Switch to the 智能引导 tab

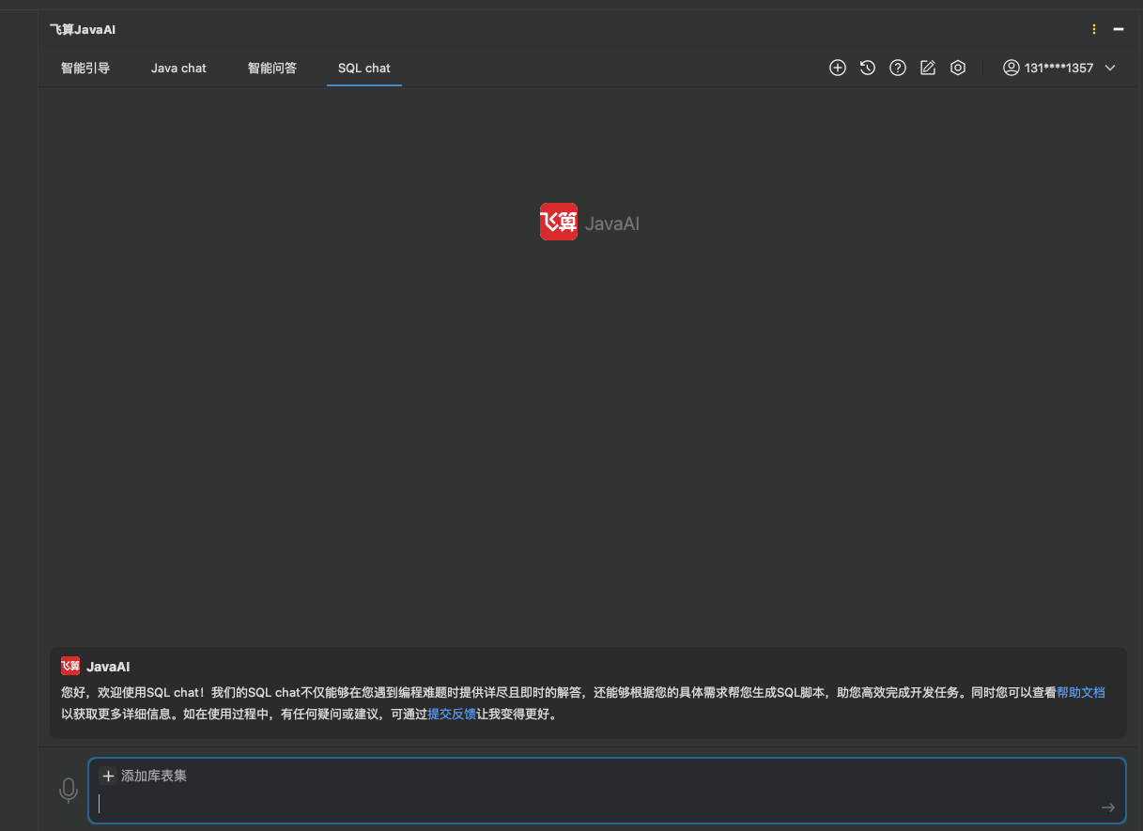[x=85, y=68]
